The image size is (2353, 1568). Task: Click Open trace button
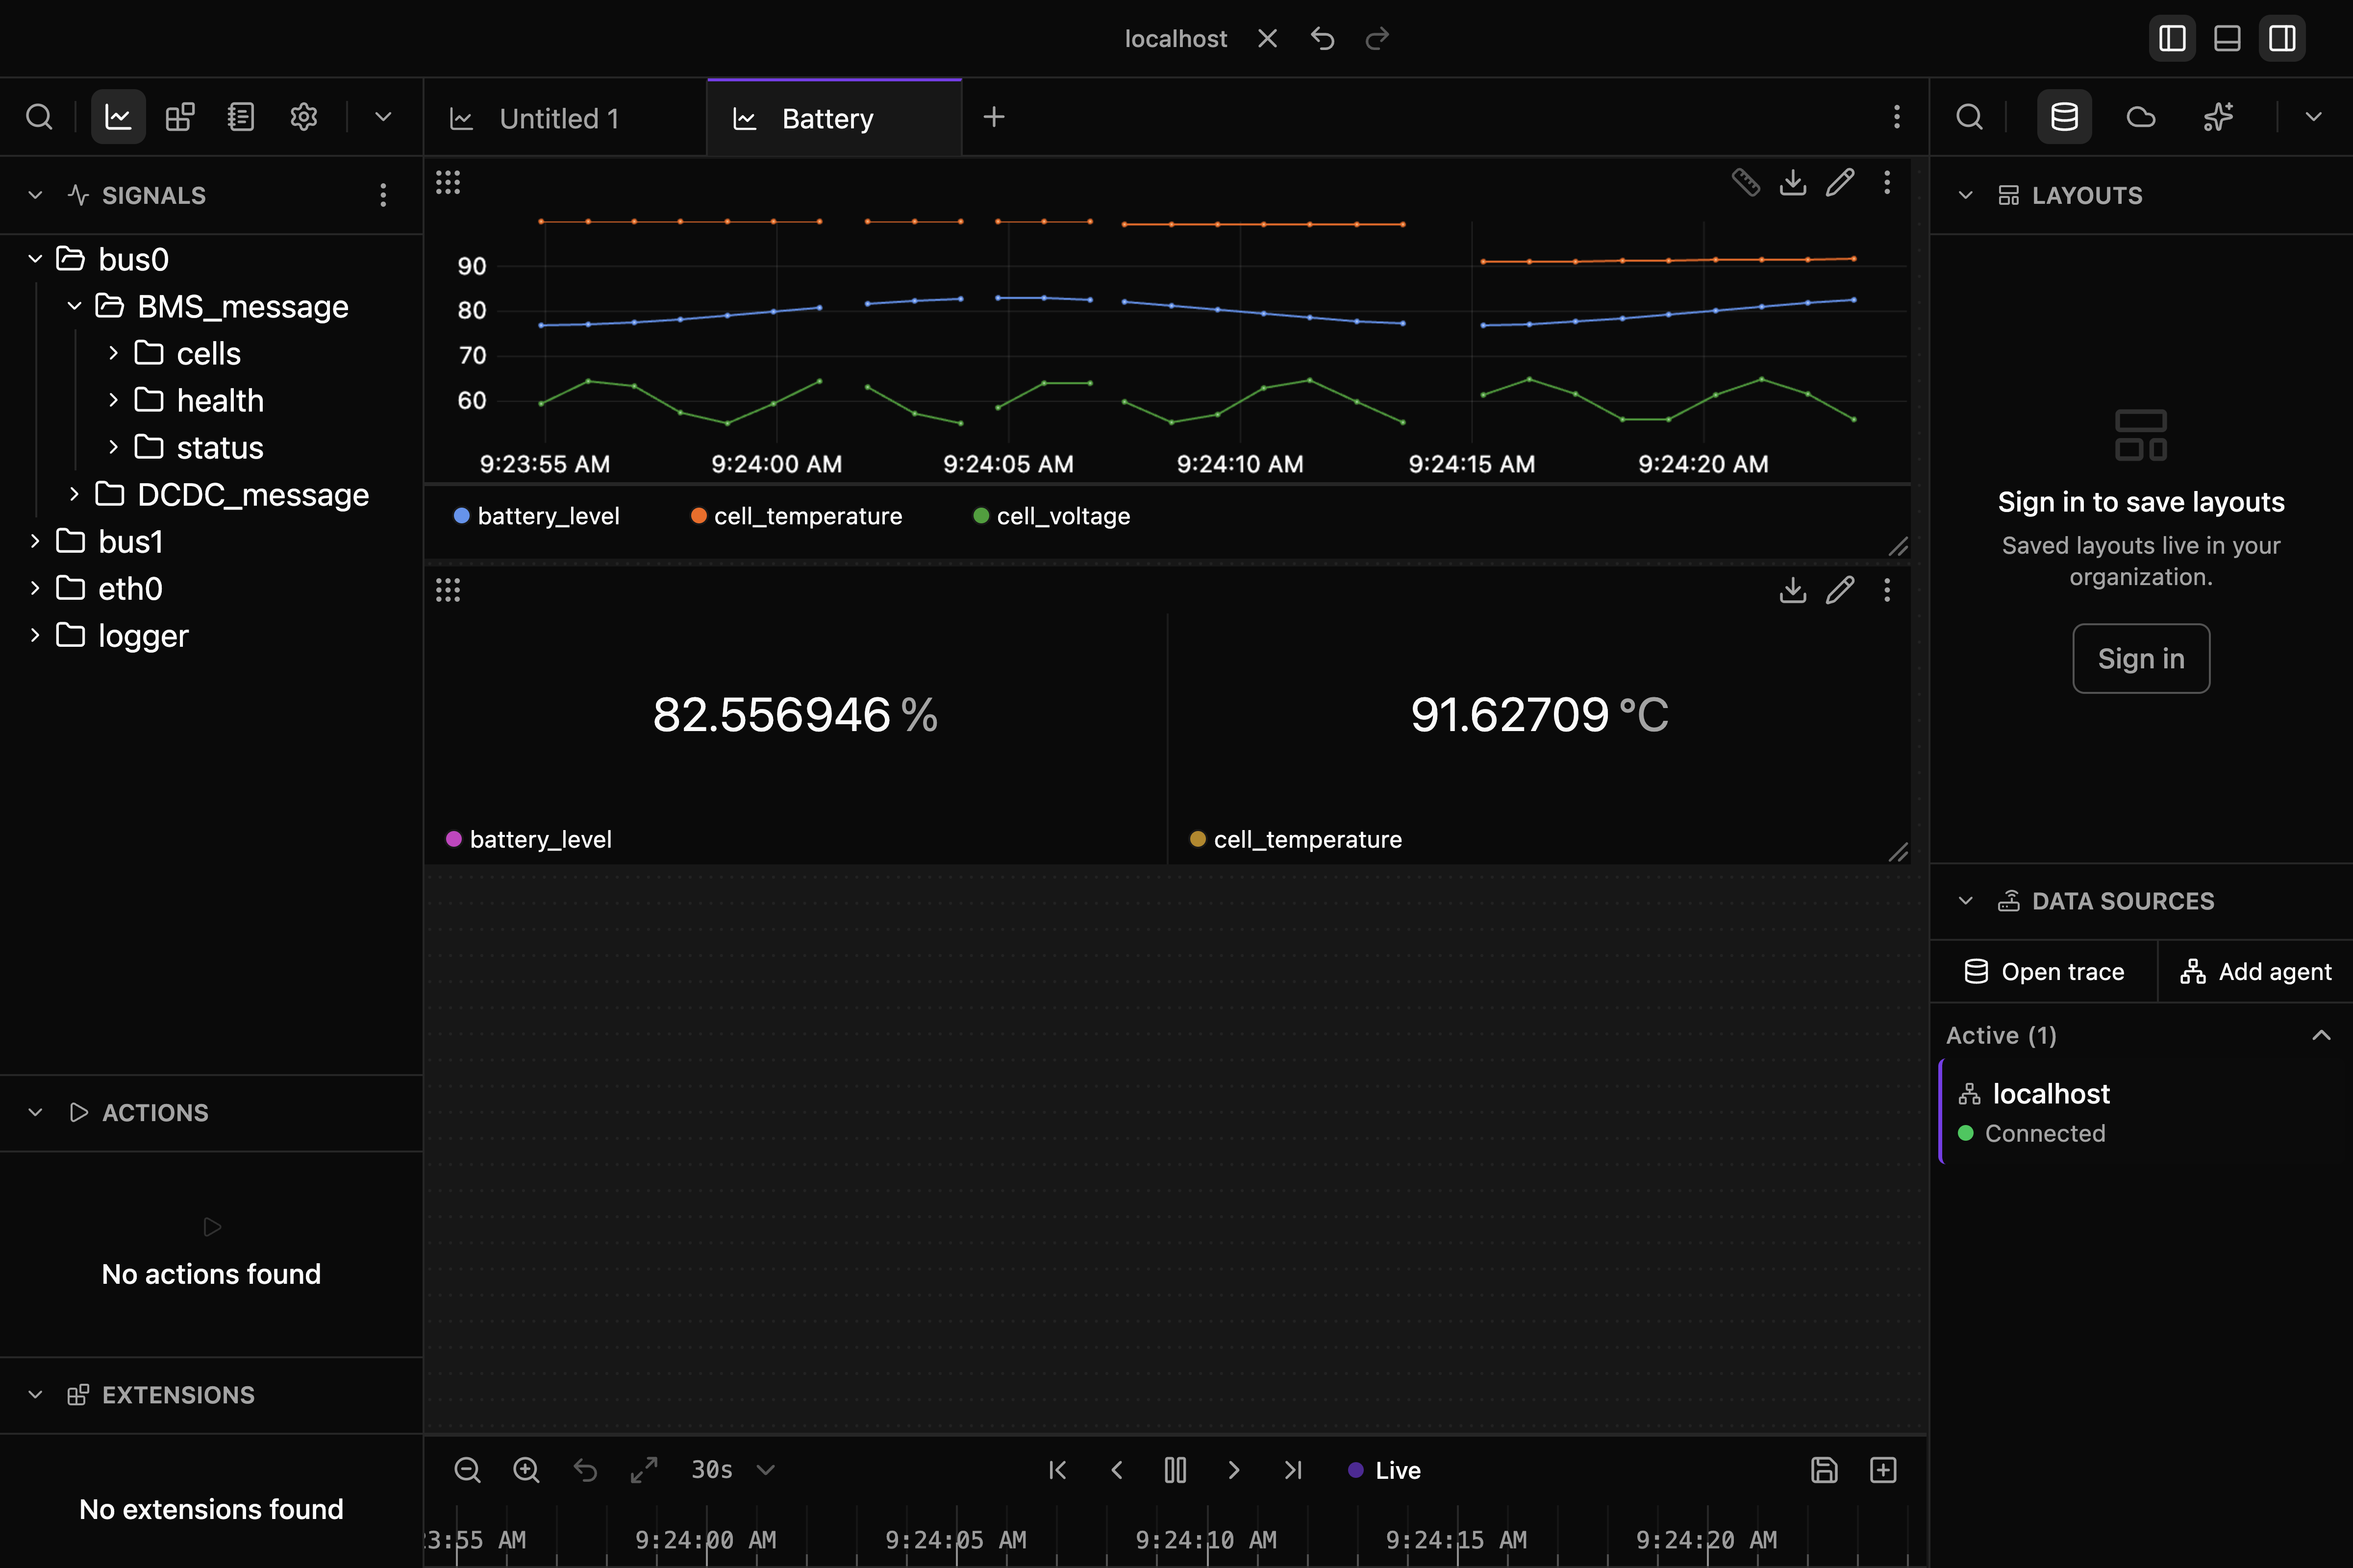[2044, 971]
